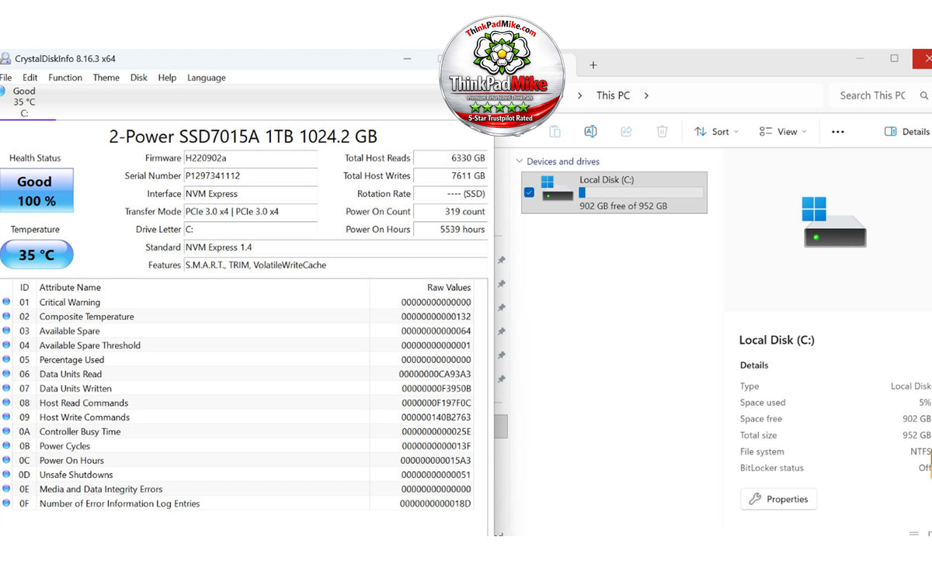Click the Paste icon in Explorer toolbar
932x585 pixels.
[555, 132]
